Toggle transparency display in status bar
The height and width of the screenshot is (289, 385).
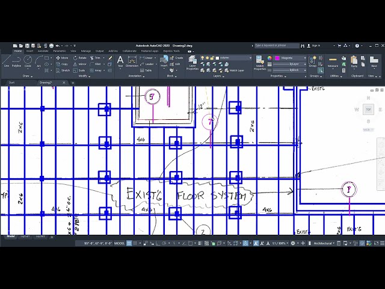point(207,243)
